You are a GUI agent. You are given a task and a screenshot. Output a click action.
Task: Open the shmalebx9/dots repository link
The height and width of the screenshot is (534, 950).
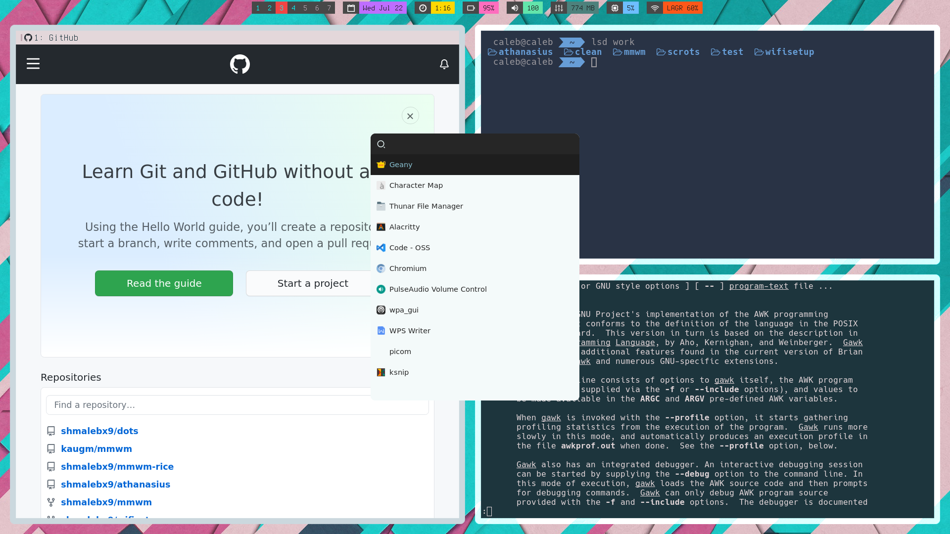click(x=99, y=431)
